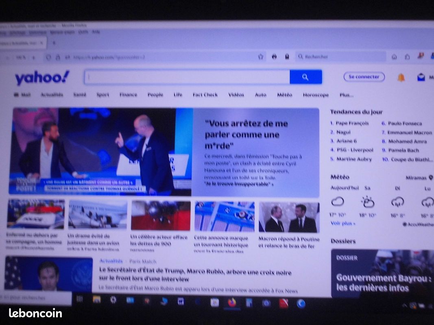Open the Aide menu
Screen dimensions: 434x325
96,32
